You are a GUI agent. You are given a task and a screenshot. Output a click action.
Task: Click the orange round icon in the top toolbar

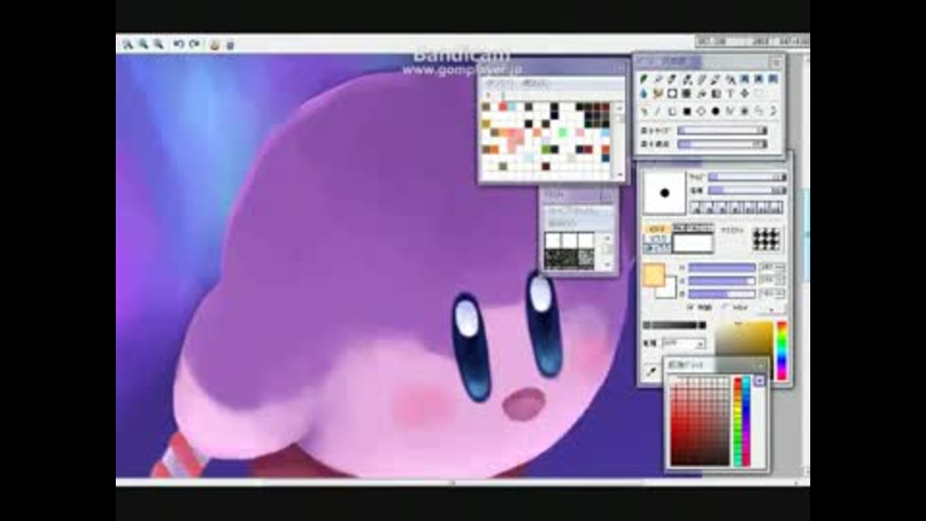click(214, 45)
